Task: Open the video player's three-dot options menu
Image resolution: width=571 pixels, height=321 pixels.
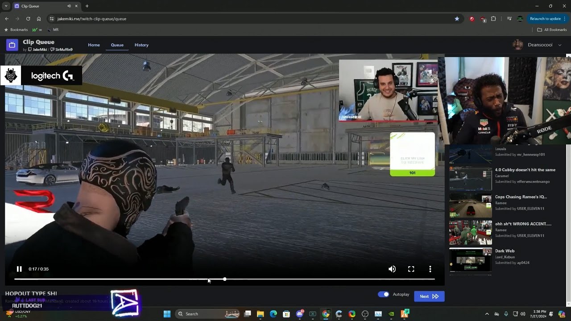Action: click(430, 269)
